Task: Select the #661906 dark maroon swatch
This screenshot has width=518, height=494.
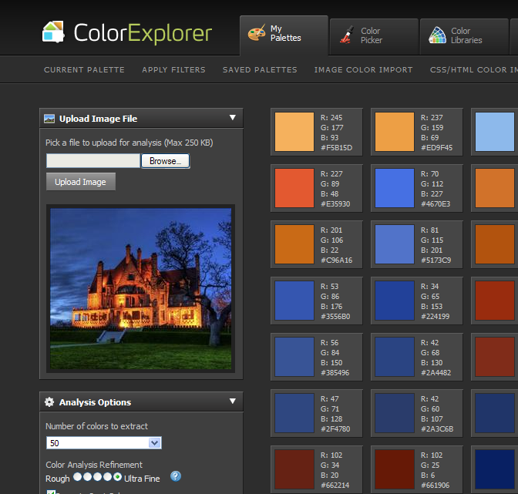Action: (395, 469)
